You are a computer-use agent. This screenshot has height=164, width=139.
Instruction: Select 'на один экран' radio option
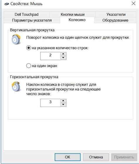point(28,66)
